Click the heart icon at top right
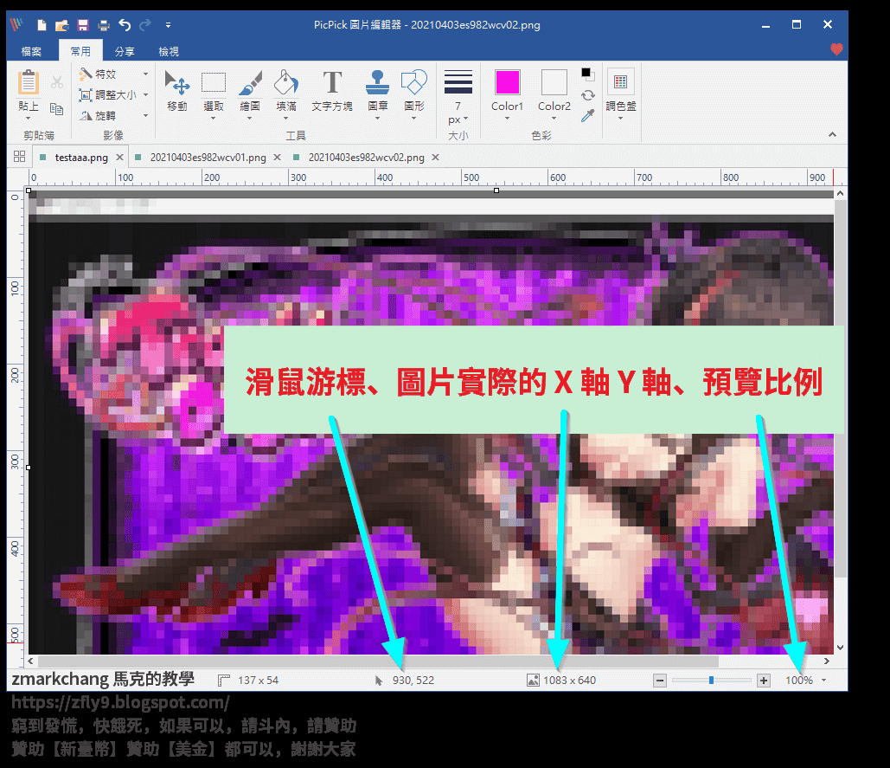 836,49
